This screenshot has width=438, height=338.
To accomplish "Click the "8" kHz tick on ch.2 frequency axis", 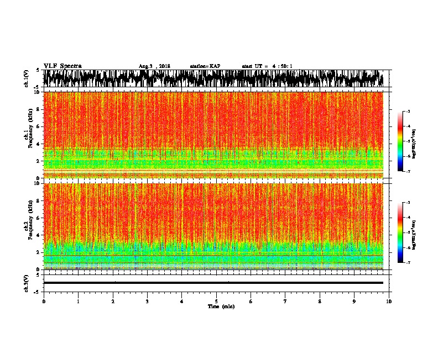I will (x=38, y=201).
